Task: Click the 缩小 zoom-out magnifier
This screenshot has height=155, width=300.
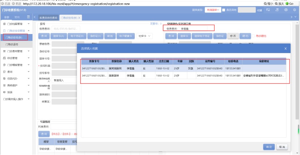Action: (265, 4)
